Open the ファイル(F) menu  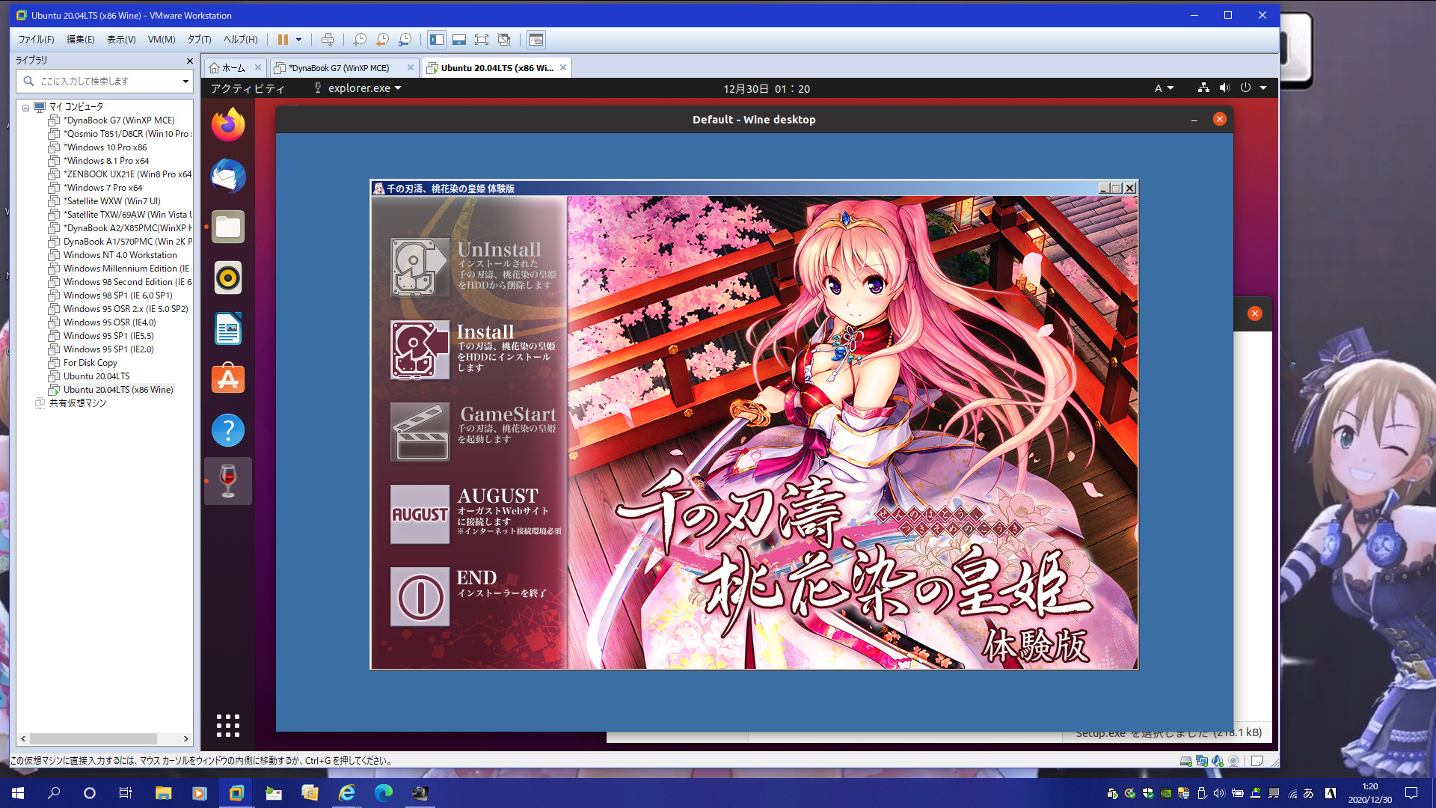click(36, 40)
